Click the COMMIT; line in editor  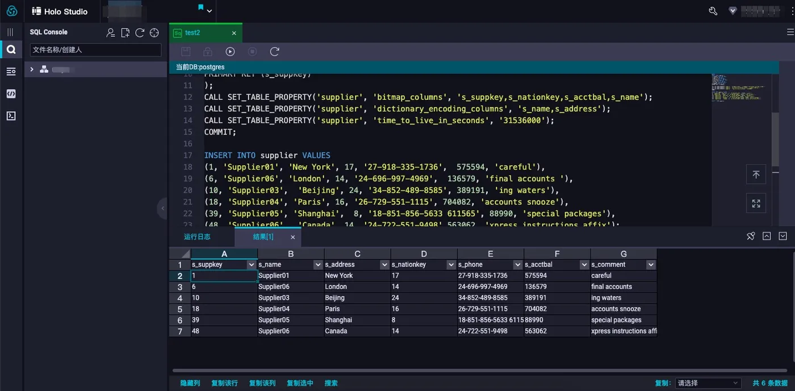pyautogui.click(x=220, y=132)
